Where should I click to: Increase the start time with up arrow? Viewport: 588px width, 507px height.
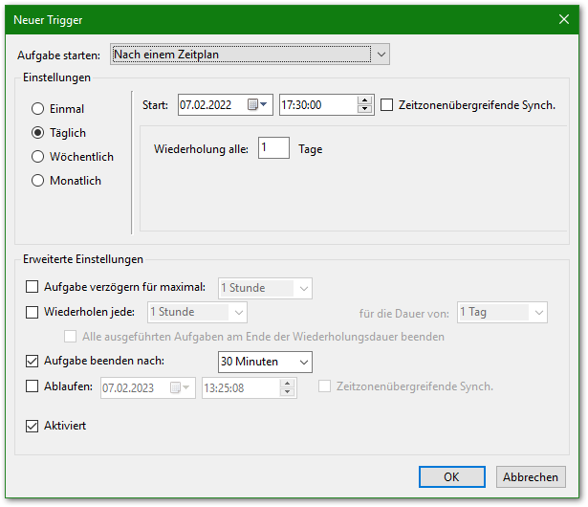click(x=364, y=100)
